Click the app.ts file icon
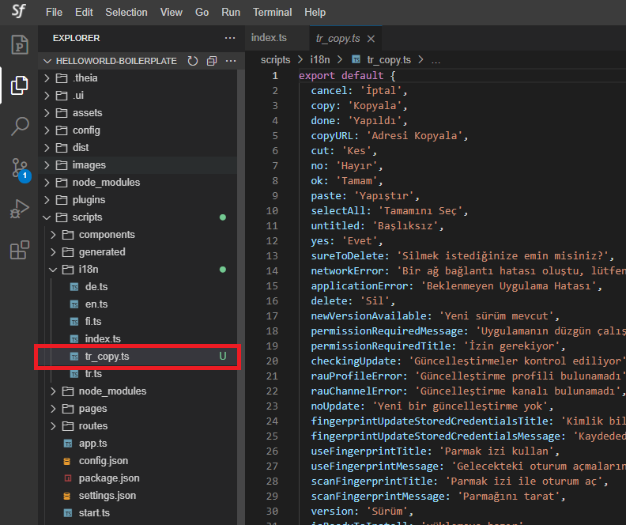626x525 pixels. click(68, 444)
